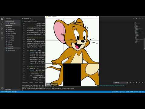
Task: Close the puzzle.py editor tab
Action: tap(30, 18)
